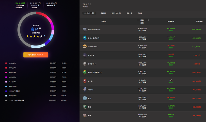
Task: Click the filter funnel icon beside 銘柄
Action: [x=148, y=20]
